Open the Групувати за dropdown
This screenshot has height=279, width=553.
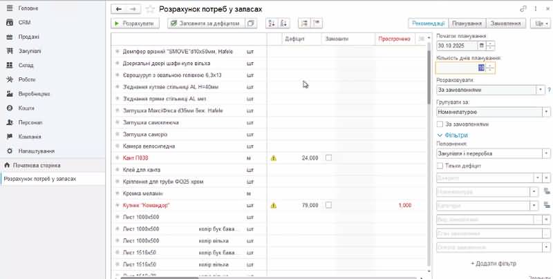(x=546, y=111)
